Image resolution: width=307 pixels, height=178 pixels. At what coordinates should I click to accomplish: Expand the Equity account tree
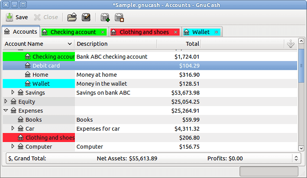[x=6, y=101]
